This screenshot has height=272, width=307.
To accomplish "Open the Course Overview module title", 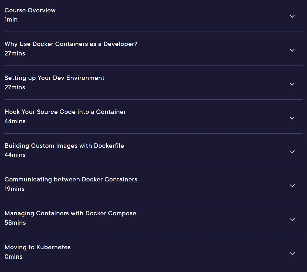I will point(30,10).
